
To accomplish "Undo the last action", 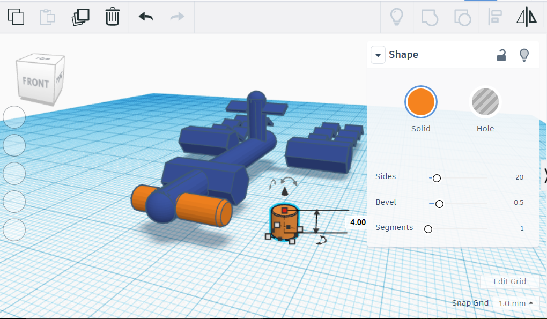I will [x=146, y=17].
